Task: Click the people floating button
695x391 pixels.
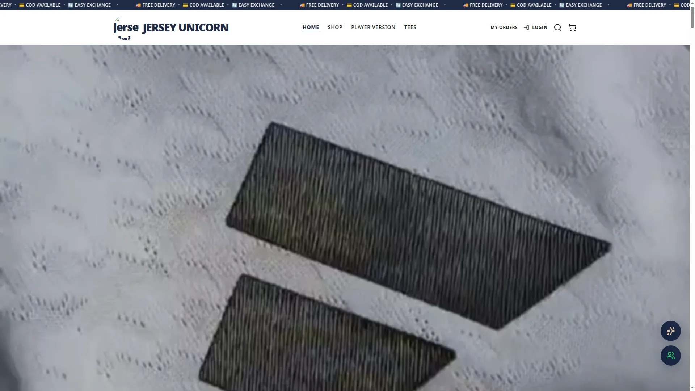Action: 670,356
